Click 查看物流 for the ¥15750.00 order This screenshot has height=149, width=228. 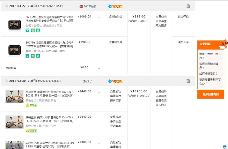pos(161,101)
